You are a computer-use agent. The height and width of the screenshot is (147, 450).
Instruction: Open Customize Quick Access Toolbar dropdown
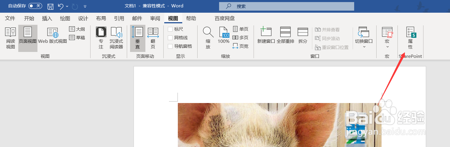(85, 6)
